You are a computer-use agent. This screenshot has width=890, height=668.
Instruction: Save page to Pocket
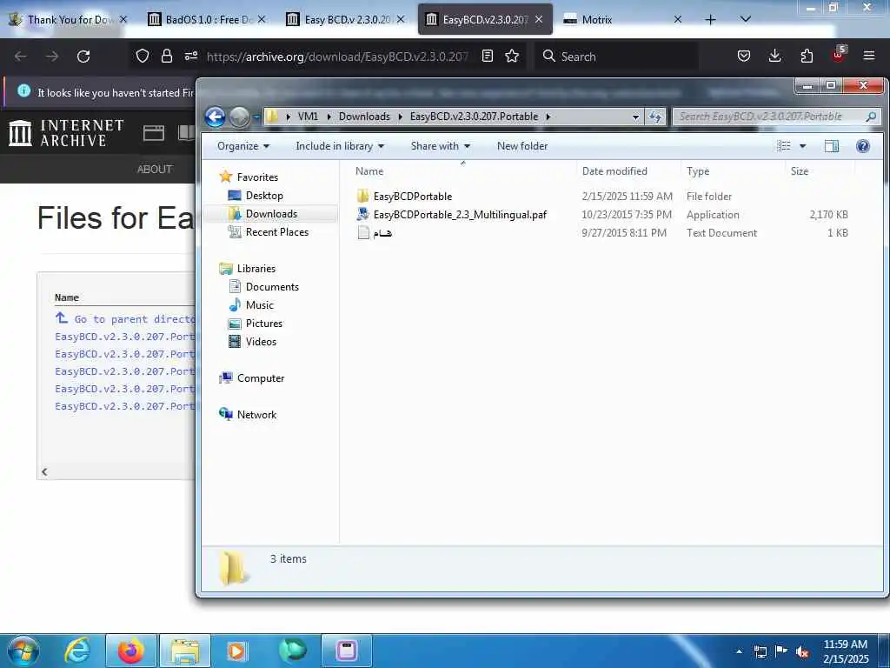pos(744,56)
